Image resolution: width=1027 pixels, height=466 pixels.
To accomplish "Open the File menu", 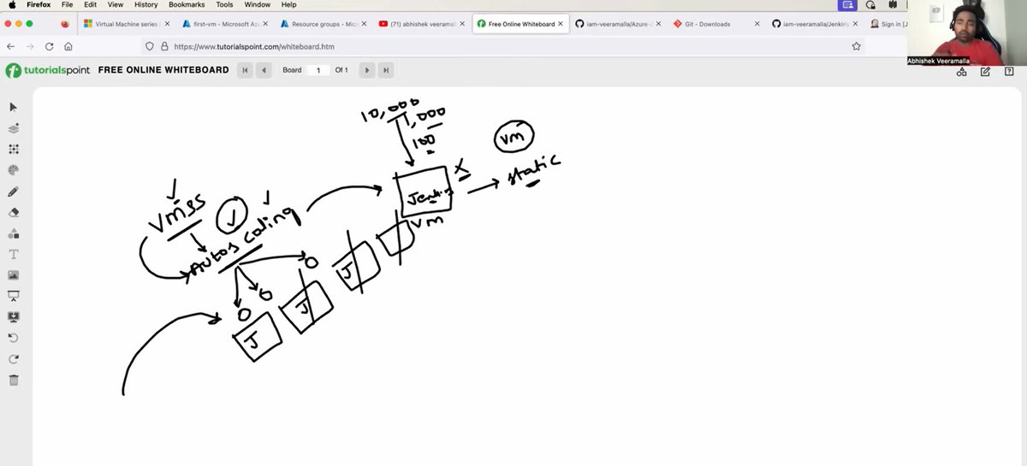I will [x=67, y=4].
